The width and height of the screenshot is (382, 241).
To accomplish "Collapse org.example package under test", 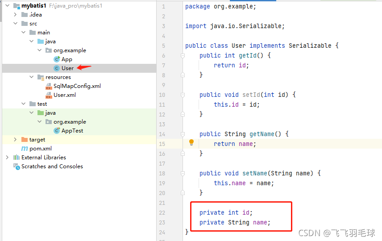I will [39, 121].
